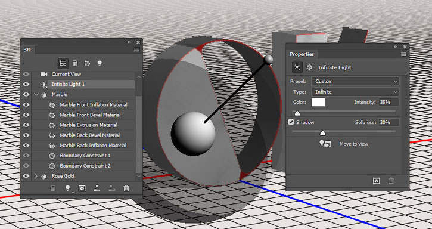Select the 3D panel tab

pos(27,49)
